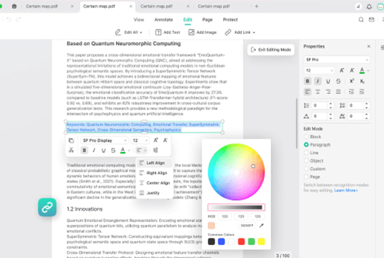The height and width of the screenshot is (258, 384).
Task: Choose the Object edit mode
Action: 306,161
